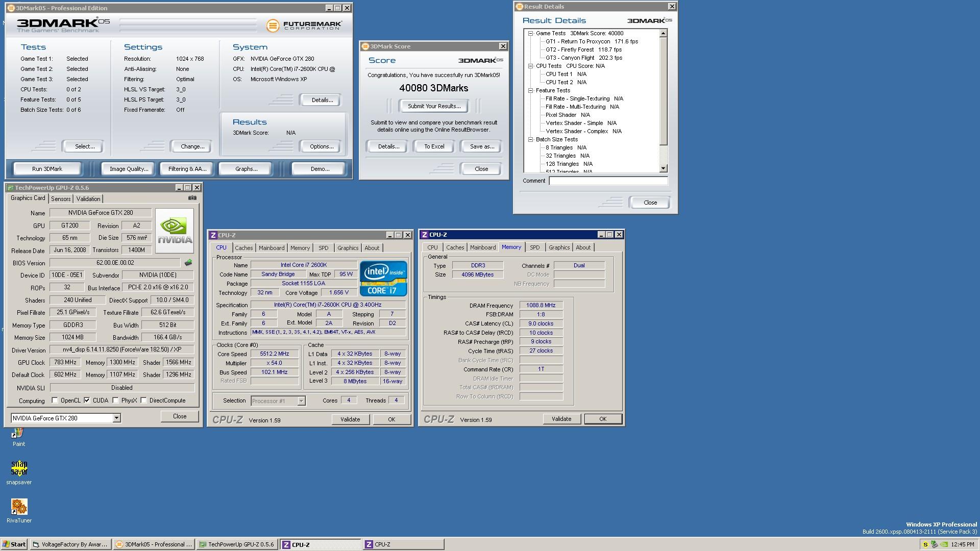Viewport: 980px width, 551px height.
Task: Click the Result Details scrollbar thumb
Action: tap(663, 91)
